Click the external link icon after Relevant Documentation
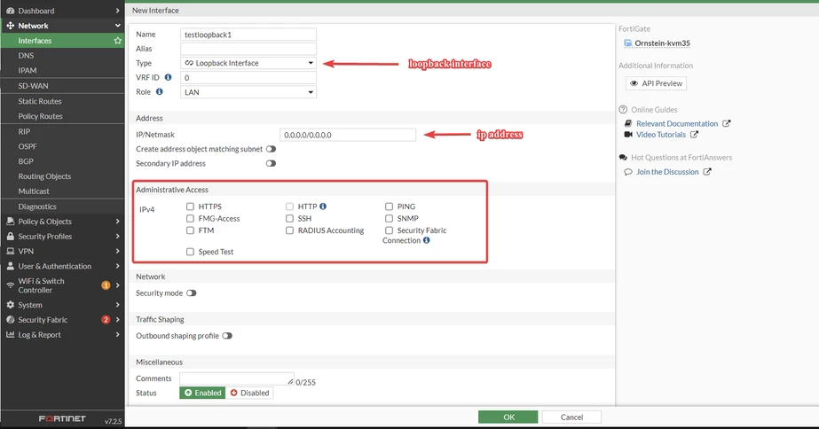 pyautogui.click(x=726, y=124)
